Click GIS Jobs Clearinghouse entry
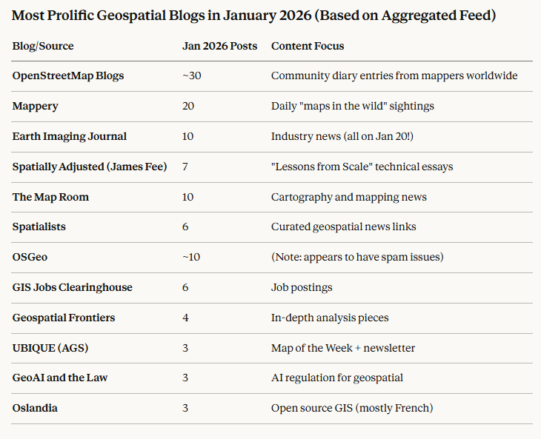The image size is (541, 439). pos(72,287)
